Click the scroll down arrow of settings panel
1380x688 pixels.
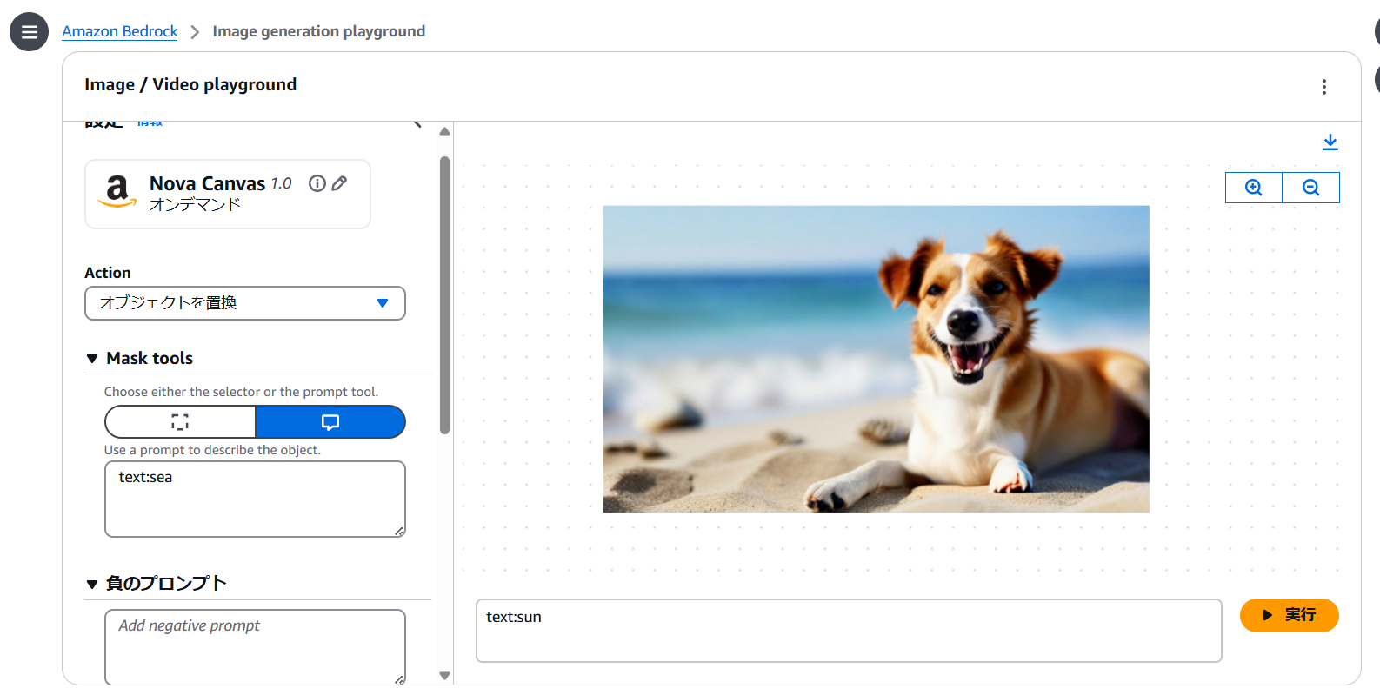[x=444, y=675]
